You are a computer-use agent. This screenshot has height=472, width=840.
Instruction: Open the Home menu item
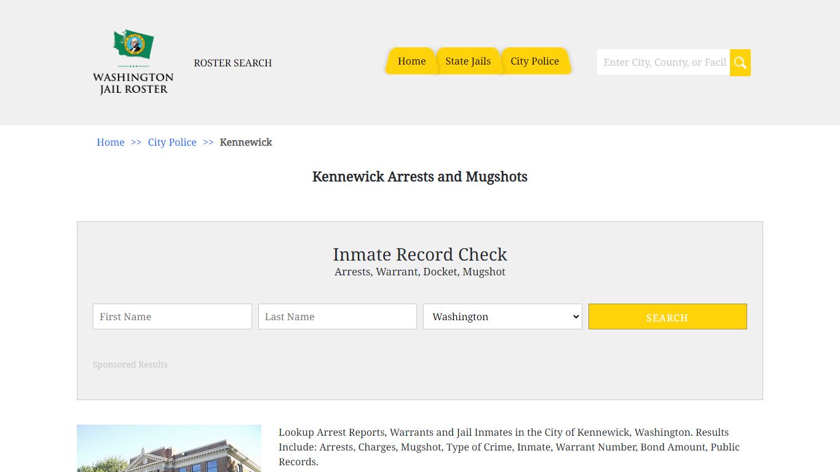pos(411,61)
